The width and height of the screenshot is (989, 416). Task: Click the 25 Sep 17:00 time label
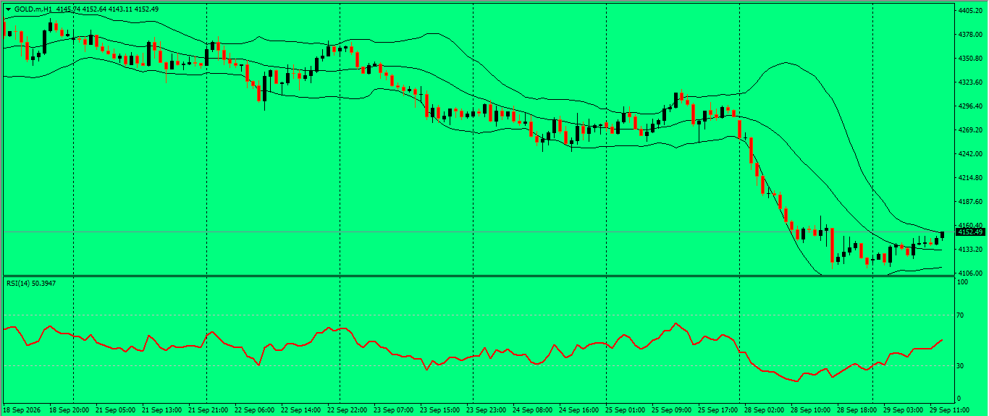[717, 410]
